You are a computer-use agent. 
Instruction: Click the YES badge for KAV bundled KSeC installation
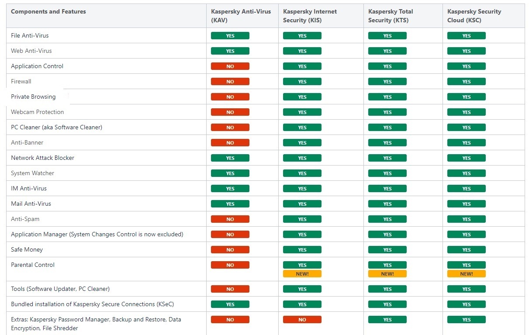coord(230,304)
